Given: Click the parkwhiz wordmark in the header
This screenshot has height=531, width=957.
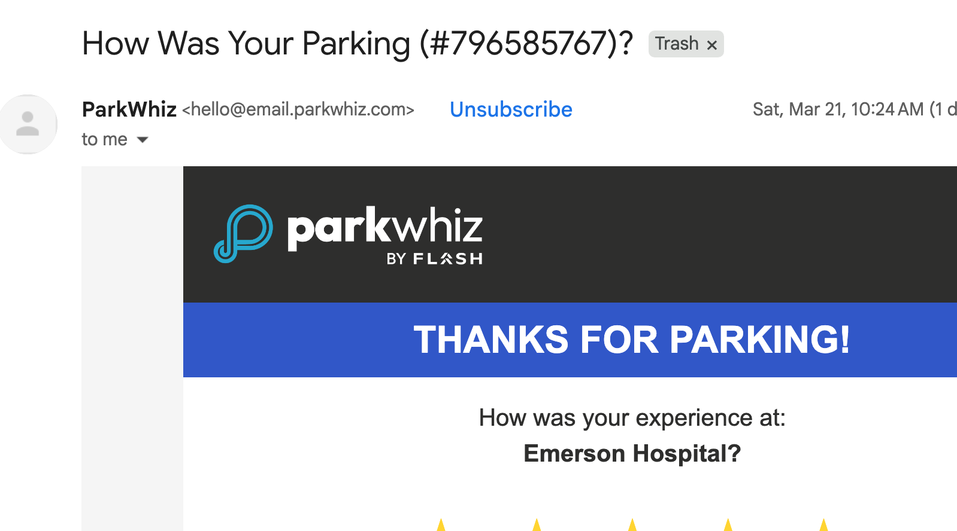Looking at the screenshot, I should point(384,226).
